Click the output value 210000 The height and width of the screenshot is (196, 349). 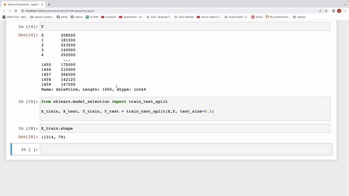(x=68, y=70)
